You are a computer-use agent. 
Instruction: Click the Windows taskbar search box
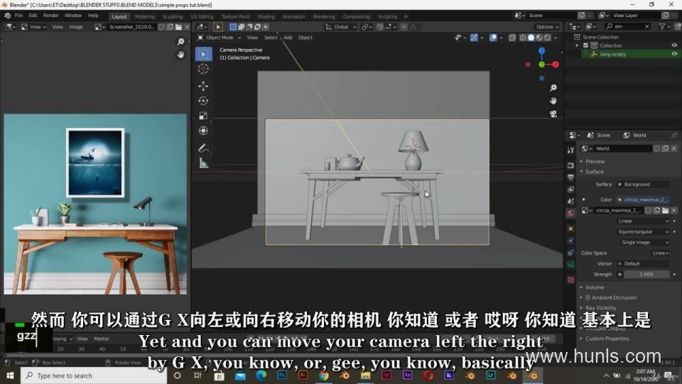94,375
